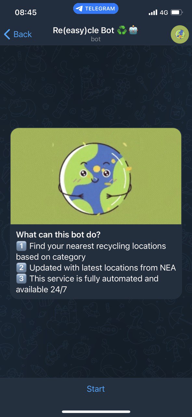Tap the cellular signal bars icon
Image resolution: width=192 pixels, height=417 pixels.
(153, 13)
